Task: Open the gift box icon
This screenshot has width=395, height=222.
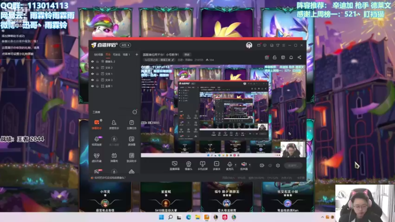Action: tap(267, 57)
